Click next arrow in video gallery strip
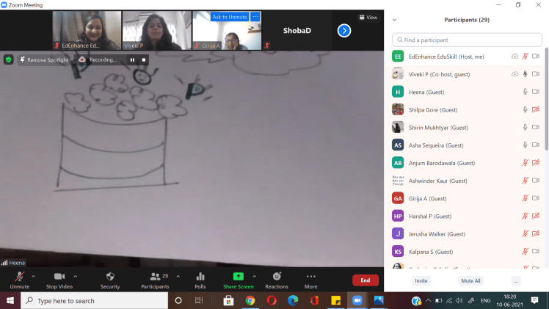The width and height of the screenshot is (549, 309). click(343, 31)
